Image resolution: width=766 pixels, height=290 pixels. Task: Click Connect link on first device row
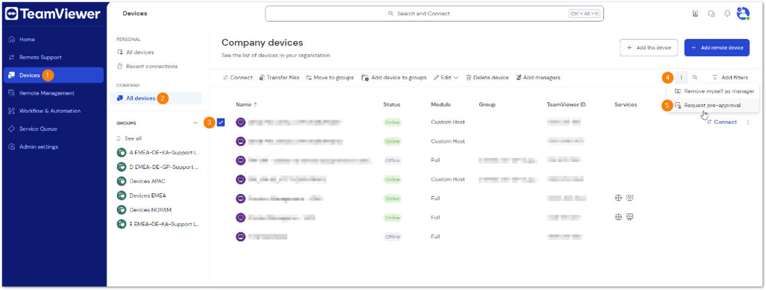[722, 122]
